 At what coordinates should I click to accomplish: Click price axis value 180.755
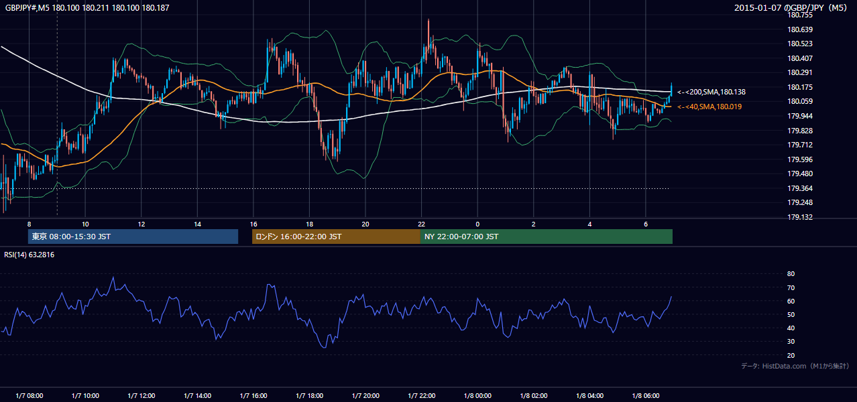pos(800,15)
